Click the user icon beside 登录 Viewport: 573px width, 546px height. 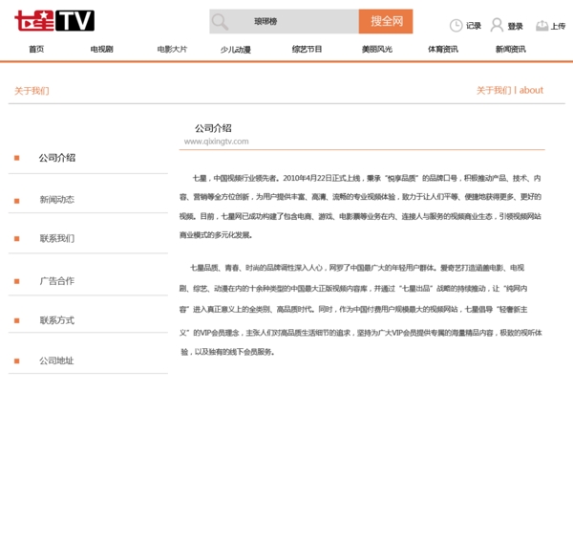coord(497,26)
